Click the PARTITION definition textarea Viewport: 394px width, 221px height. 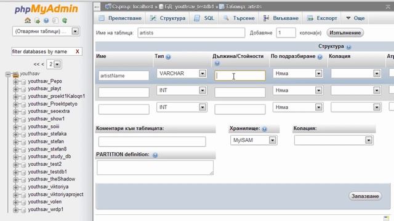tap(155, 168)
